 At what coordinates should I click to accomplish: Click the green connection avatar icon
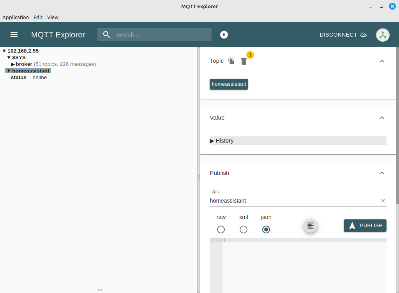coord(383,35)
